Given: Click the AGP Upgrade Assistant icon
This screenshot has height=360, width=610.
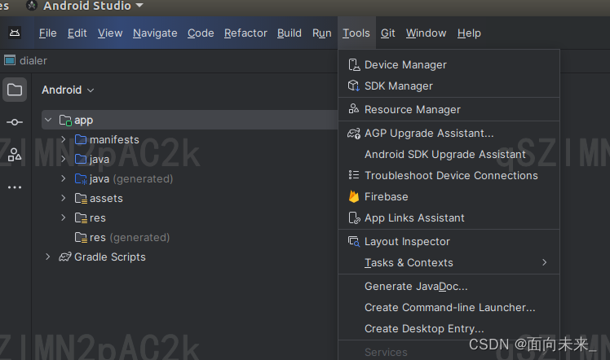Looking at the screenshot, I should tap(354, 134).
